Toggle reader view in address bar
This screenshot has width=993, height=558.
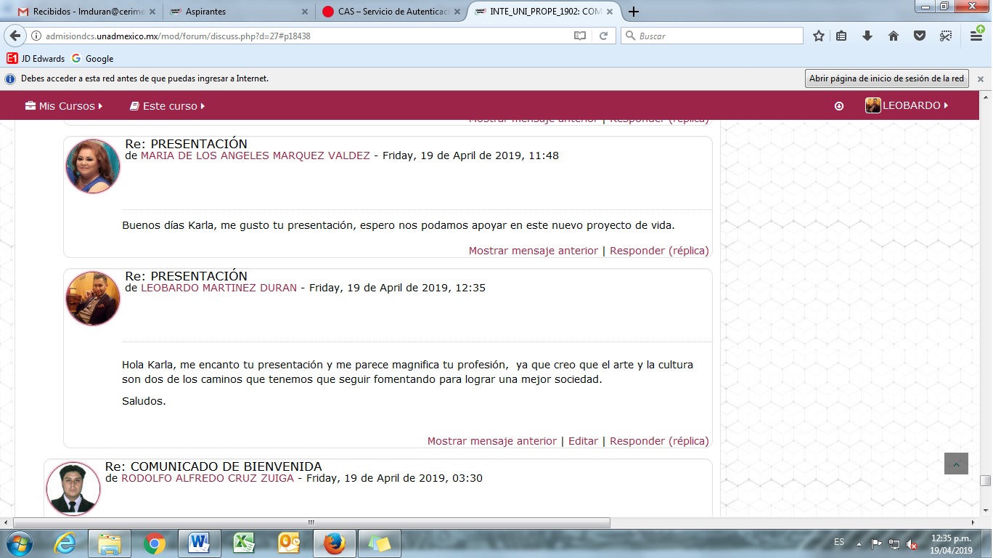click(x=579, y=36)
